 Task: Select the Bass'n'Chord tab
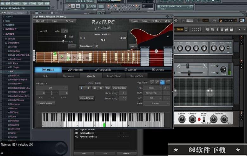[x=114, y=76]
